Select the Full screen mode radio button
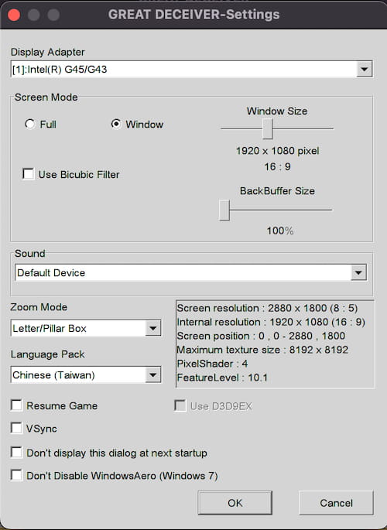Viewport: 387px width, 530px height. [29, 124]
